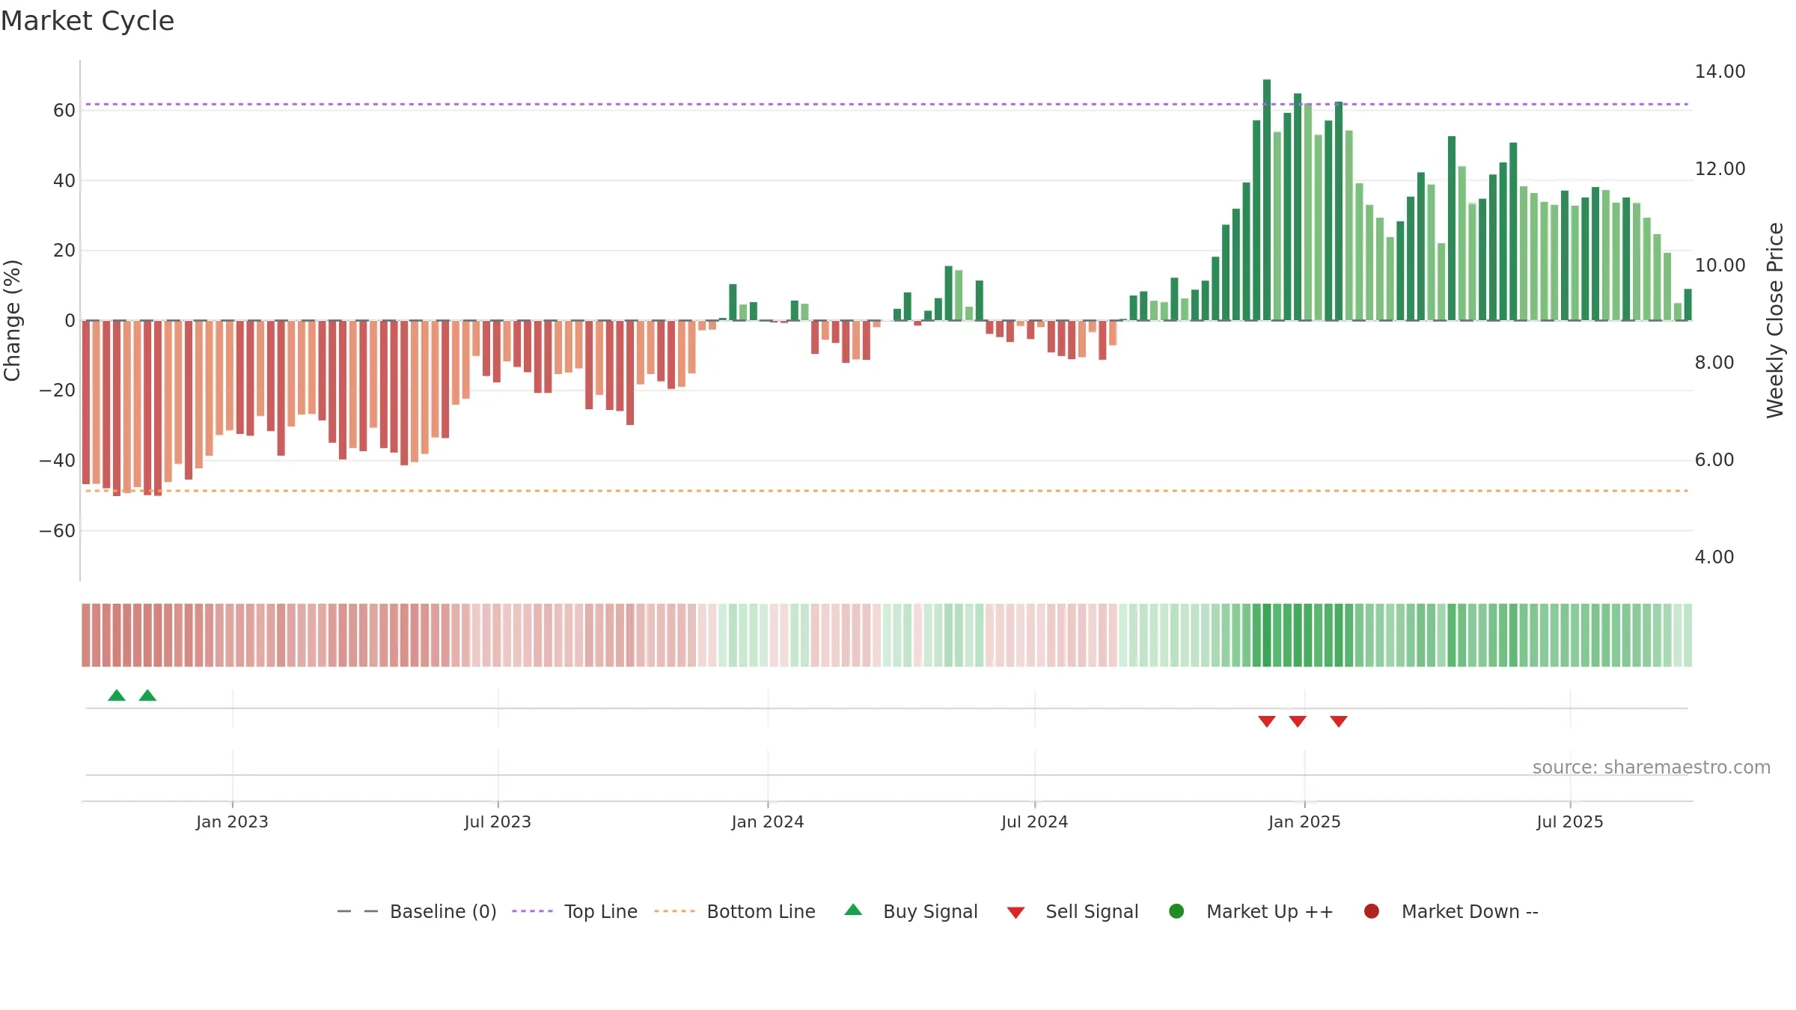Click the green Market Up circle icon in legend
Viewport: 1796px width, 1010px height.
1176,911
